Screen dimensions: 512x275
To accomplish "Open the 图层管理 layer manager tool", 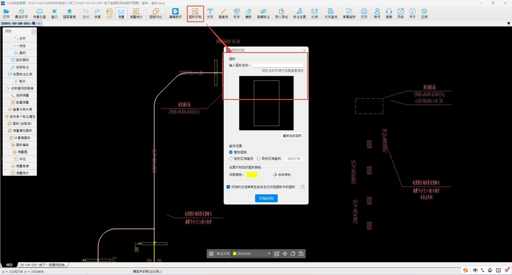I will pyautogui.click(x=69, y=13).
